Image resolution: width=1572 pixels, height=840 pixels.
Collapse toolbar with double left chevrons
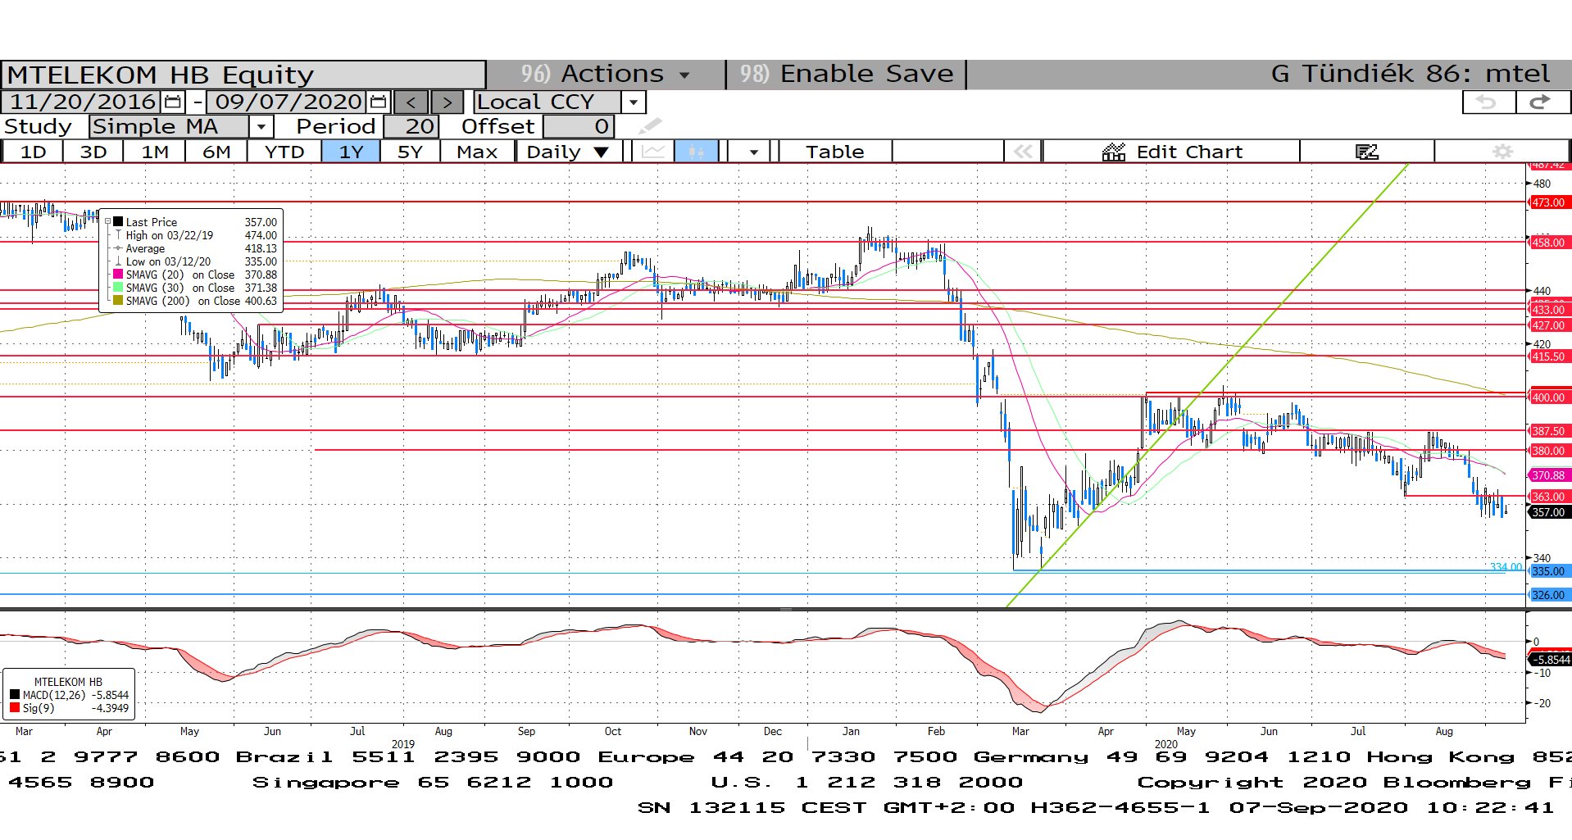click(x=1022, y=152)
